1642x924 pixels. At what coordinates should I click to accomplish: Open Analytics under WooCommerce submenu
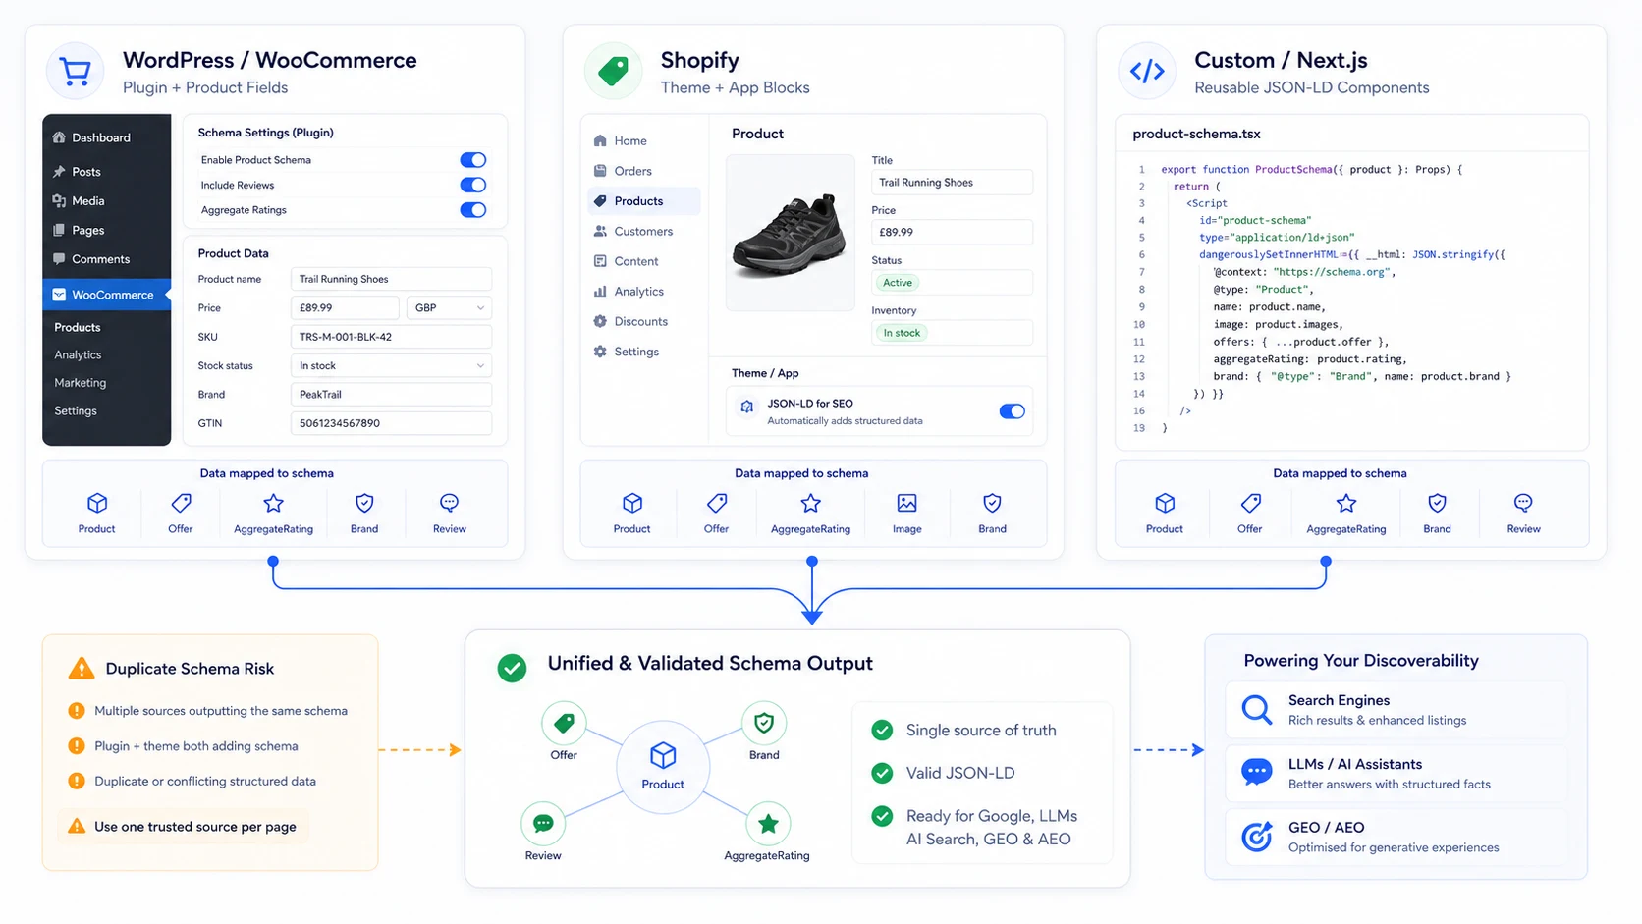(78, 354)
